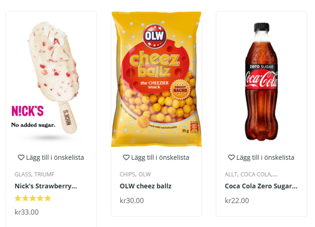This screenshot has height=227, width=315.
Task: Click heart icon for Nick's Strawberry wishlist
Action: pos(21,157)
